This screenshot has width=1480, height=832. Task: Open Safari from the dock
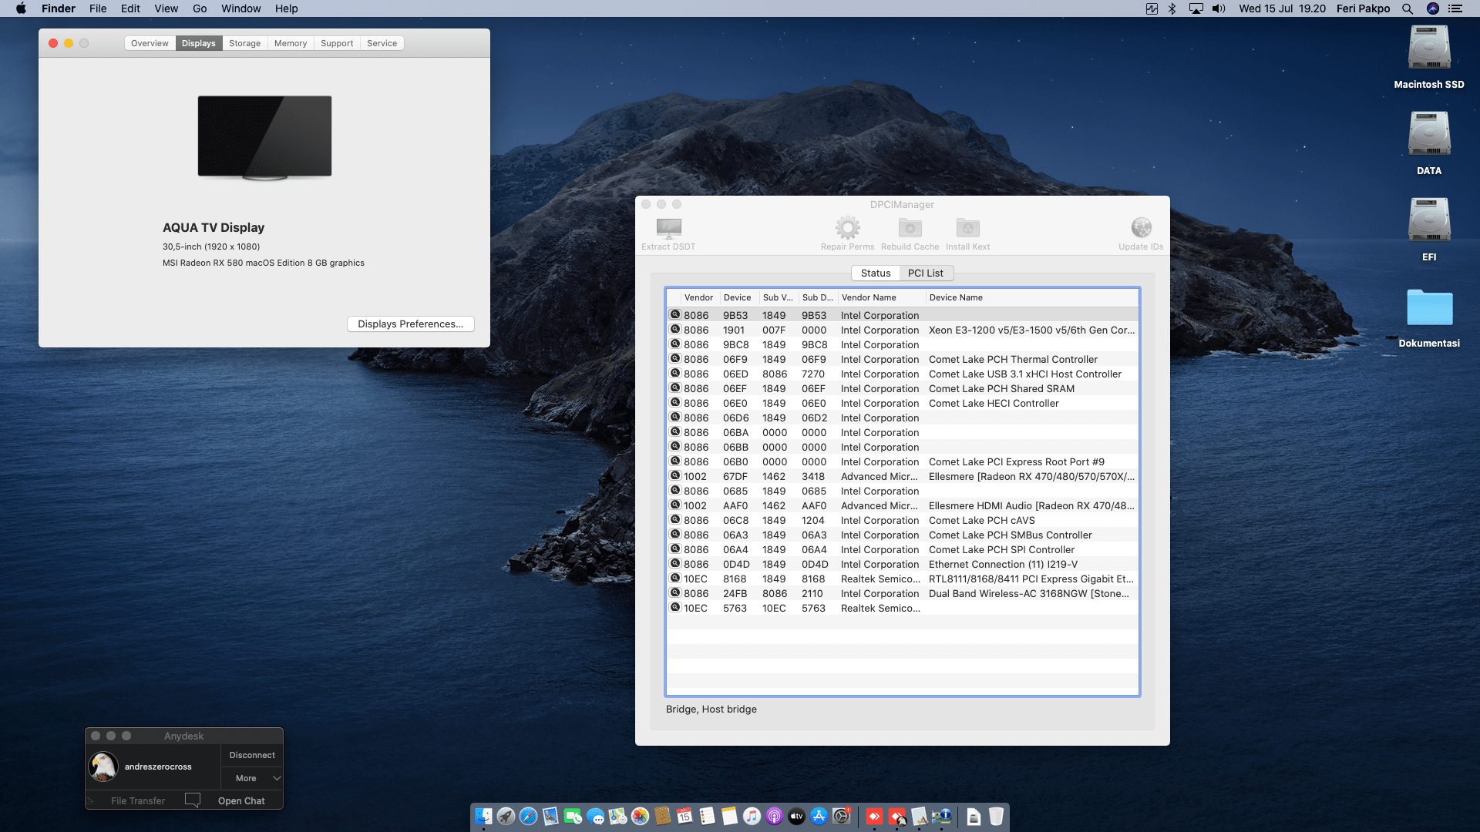pyautogui.click(x=528, y=817)
